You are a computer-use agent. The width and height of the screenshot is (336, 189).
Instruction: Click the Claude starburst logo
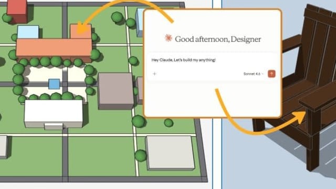pos(168,38)
